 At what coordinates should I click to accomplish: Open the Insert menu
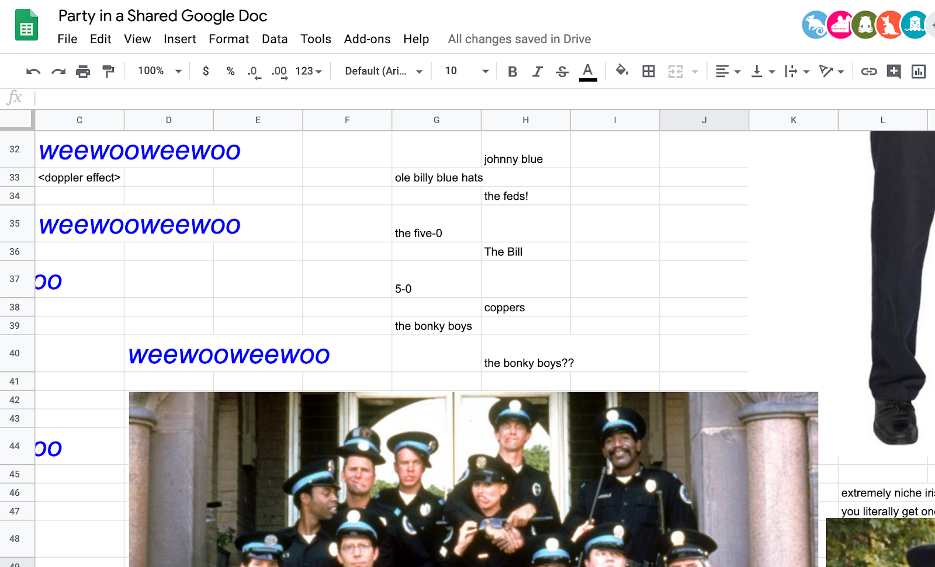tap(180, 39)
